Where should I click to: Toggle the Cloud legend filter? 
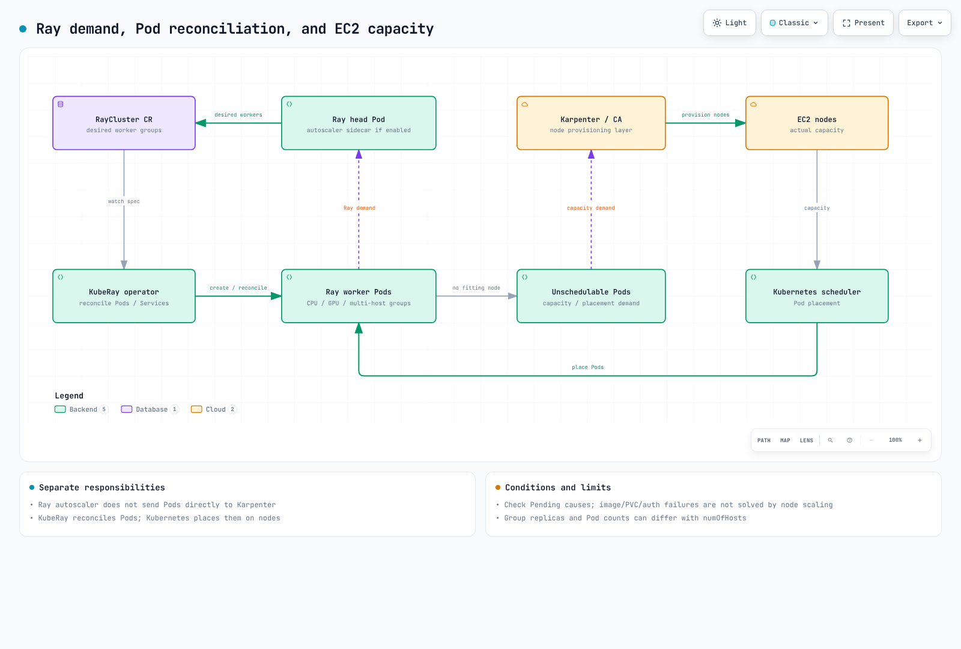[x=214, y=409]
